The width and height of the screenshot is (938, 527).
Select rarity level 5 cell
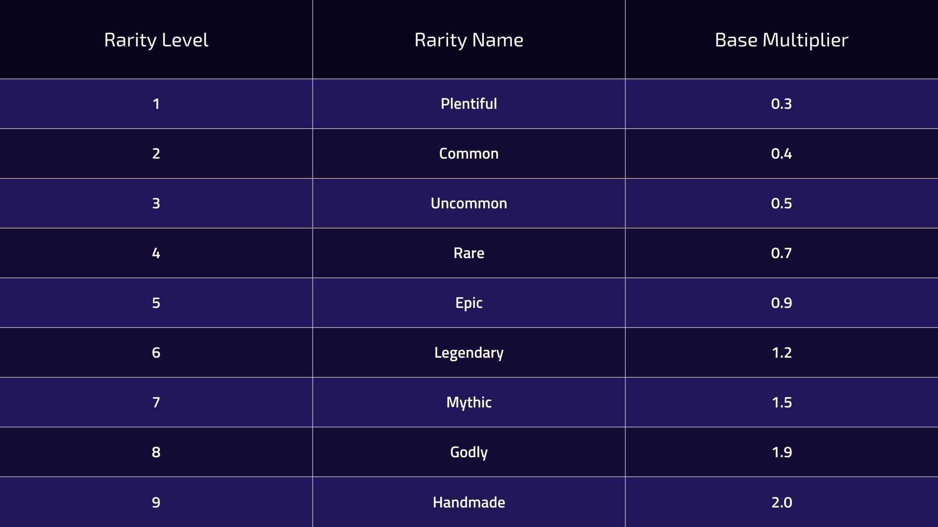pos(156,303)
